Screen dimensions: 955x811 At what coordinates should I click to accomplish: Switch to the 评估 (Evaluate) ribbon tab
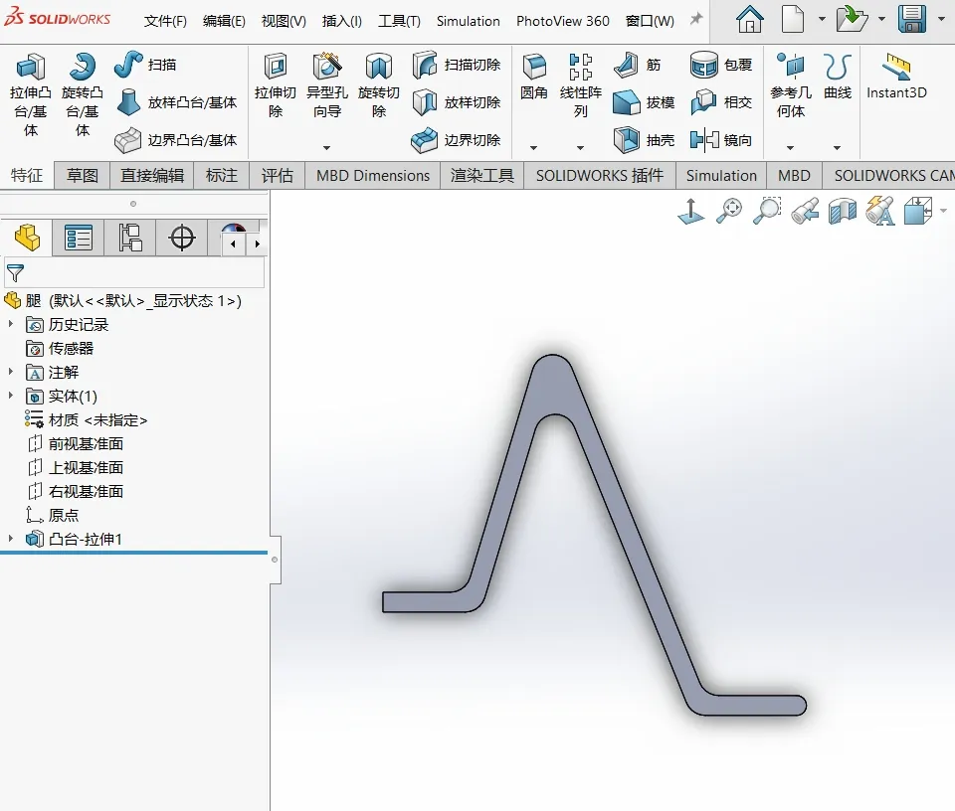click(x=278, y=176)
